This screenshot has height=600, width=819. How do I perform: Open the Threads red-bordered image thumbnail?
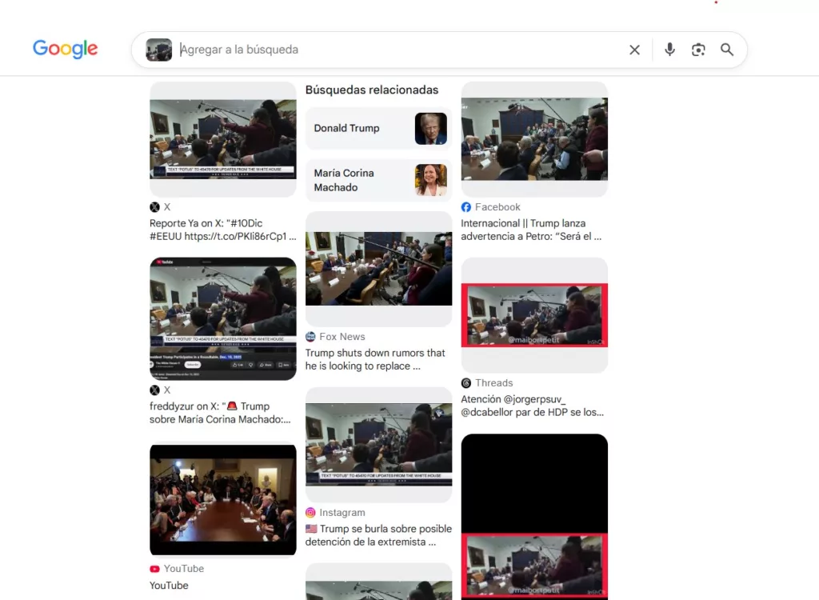tap(534, 315)
